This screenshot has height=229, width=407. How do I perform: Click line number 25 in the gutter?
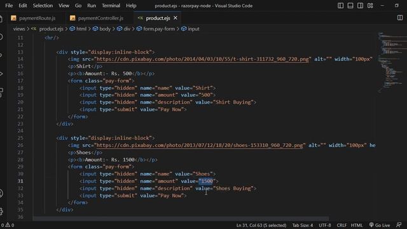20,138
